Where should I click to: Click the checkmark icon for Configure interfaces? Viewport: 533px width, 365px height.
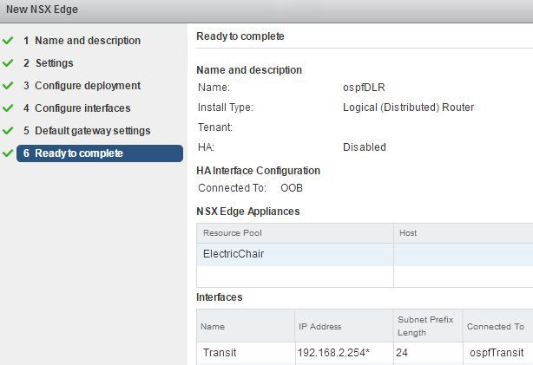(9, 108)
